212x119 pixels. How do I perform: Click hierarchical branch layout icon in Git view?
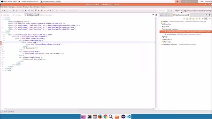206,19
